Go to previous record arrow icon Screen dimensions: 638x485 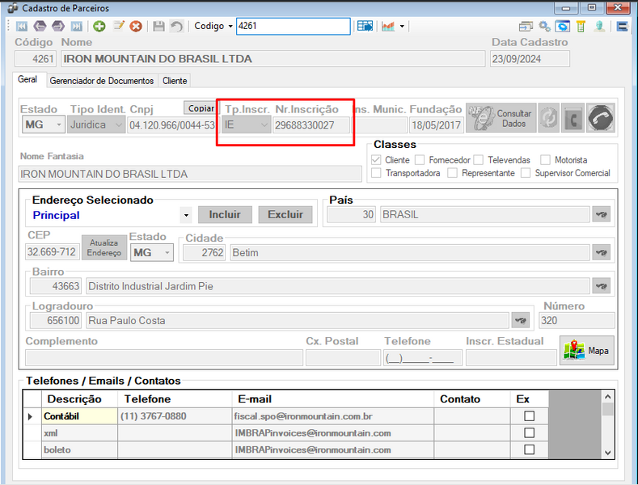pyautogui.click(x=40, y=27)
